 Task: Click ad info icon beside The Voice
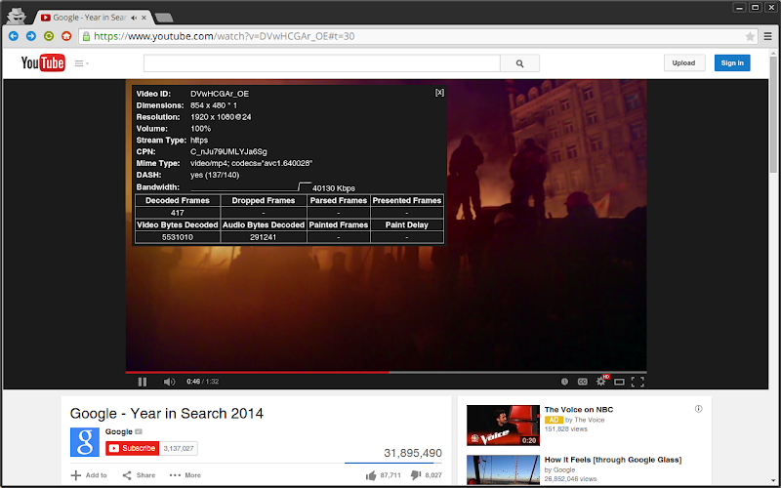pyautogui.click(x=698, y=409)
